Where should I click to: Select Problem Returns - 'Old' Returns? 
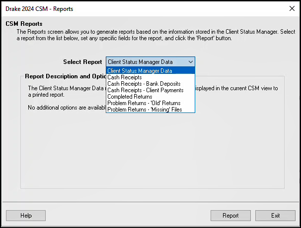tap(150, 103)
